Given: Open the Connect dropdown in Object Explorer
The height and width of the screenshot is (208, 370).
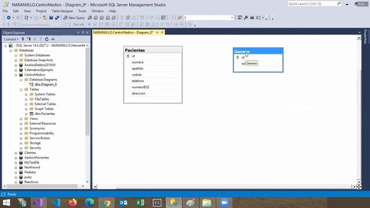Looking at the screenshot, I should coord(11,39).
